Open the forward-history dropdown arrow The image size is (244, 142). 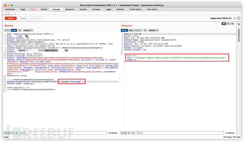click(42, 18)
